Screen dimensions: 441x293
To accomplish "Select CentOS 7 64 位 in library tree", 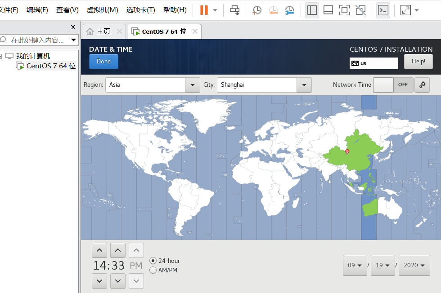I will (51, 66).
